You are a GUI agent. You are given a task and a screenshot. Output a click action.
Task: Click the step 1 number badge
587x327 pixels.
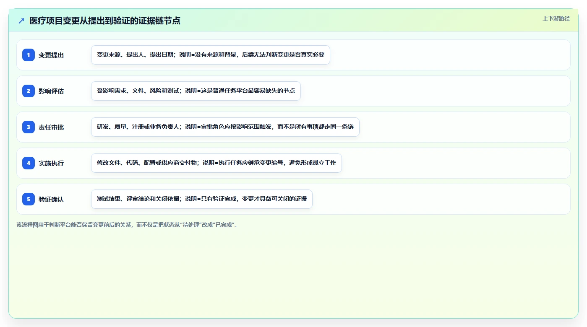pyautogui.click(x=29, y=55)
